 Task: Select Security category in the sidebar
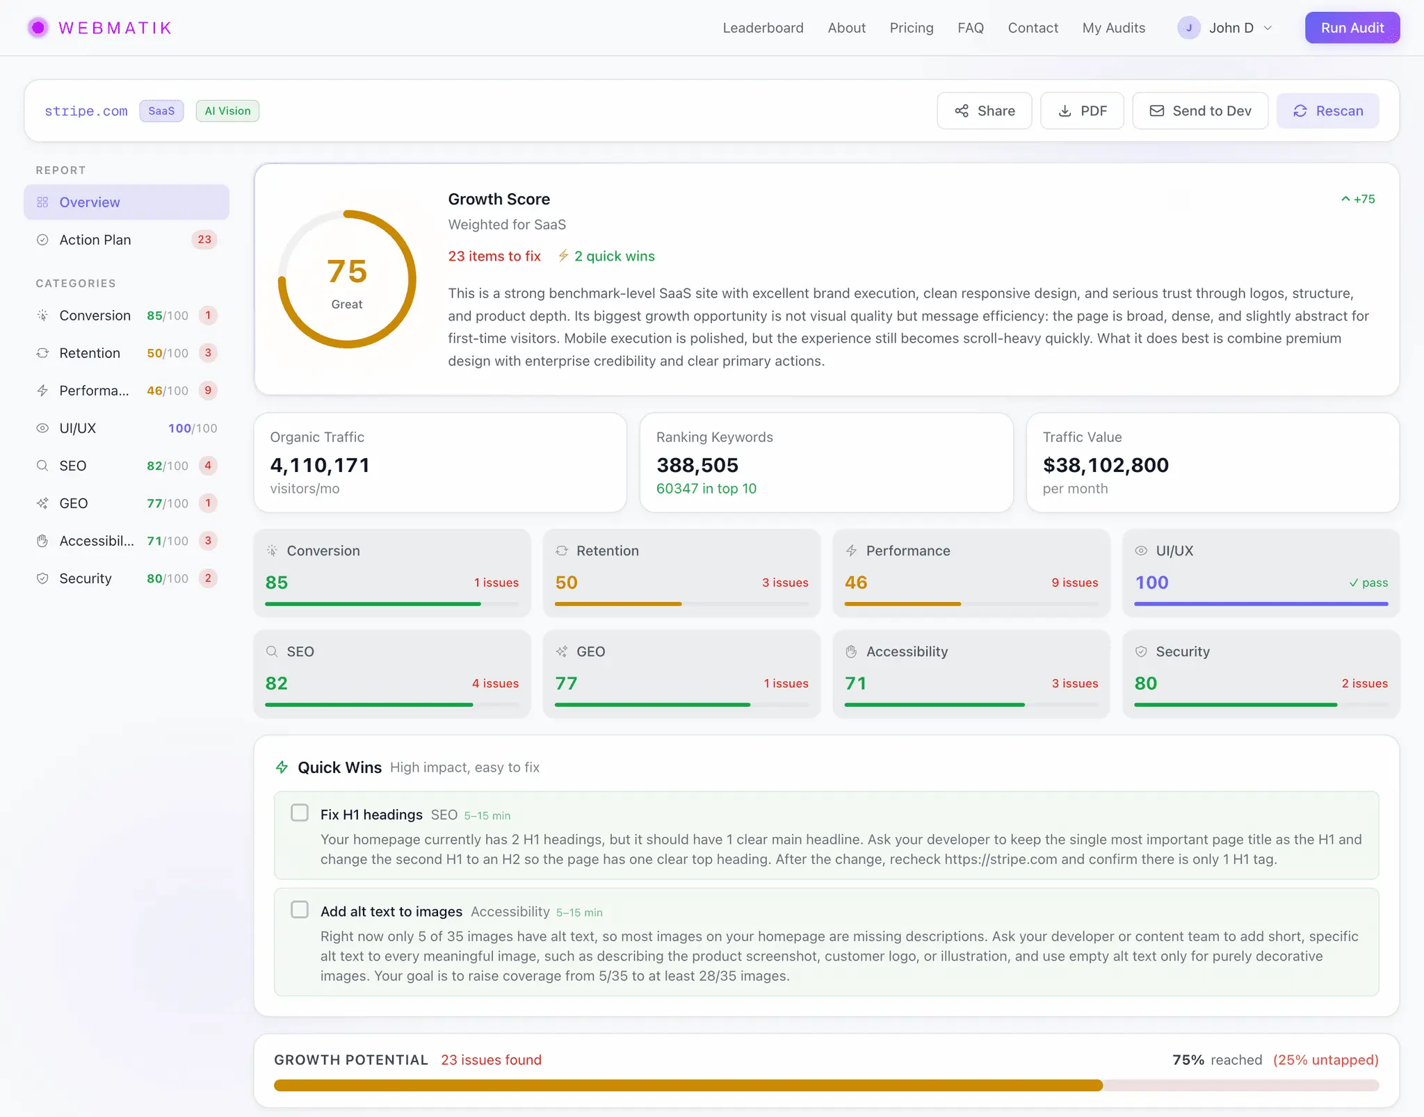[127, 578]
